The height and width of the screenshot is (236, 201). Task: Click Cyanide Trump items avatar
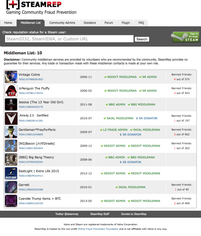11,201
